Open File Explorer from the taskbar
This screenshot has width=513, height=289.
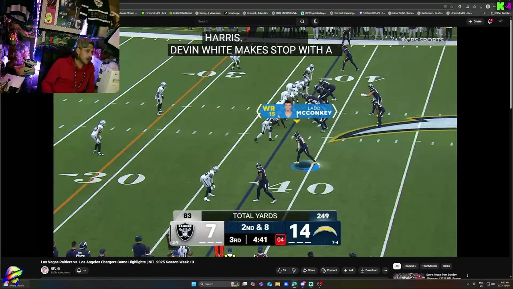tap(278, 284)
